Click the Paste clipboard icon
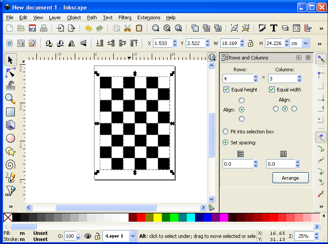The width and height of the screenshot is (328, 244). [139, 28]
